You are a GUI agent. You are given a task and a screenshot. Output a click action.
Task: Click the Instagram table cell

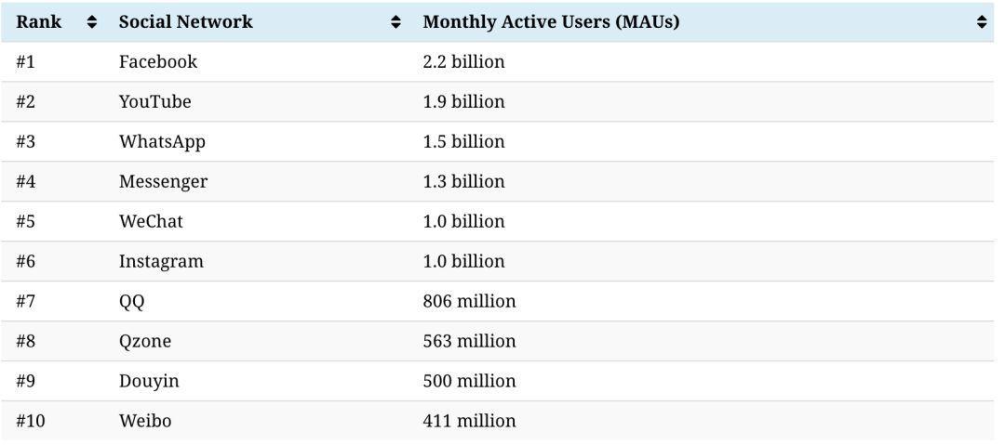[x=161, y=262]
